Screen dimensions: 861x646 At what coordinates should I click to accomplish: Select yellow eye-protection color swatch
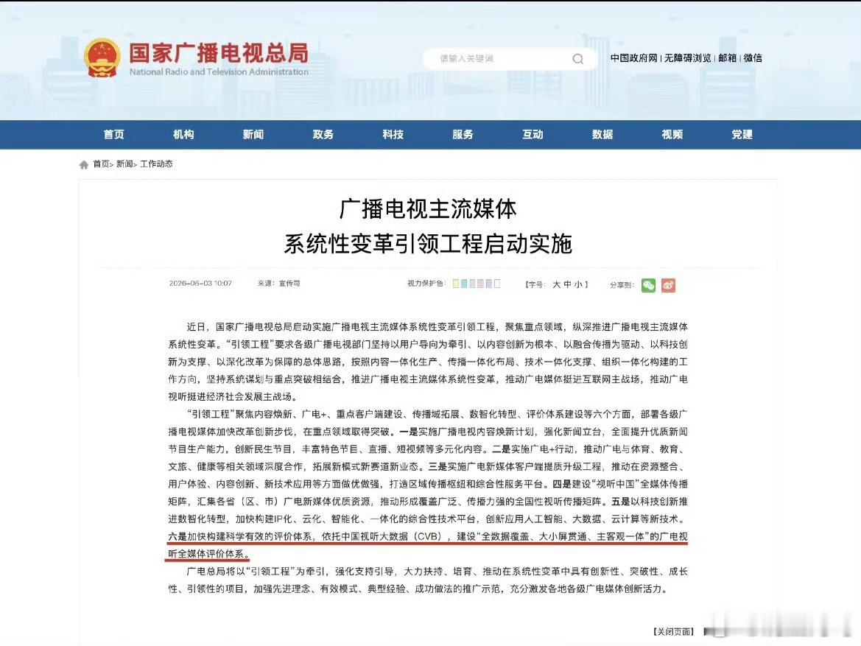[456, 284]
